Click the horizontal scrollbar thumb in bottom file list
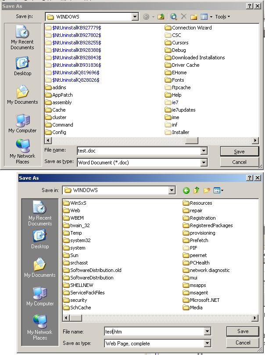This screenshot has height=355, width=265. pyautogui.click(x=75, y=318)
